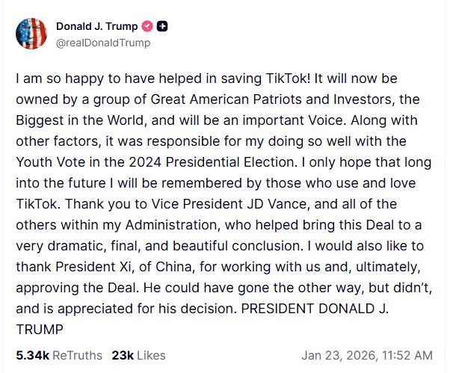Click the @realDonaldTrump handle
This screenshot has width=450, height=373.
pos(103,43)
